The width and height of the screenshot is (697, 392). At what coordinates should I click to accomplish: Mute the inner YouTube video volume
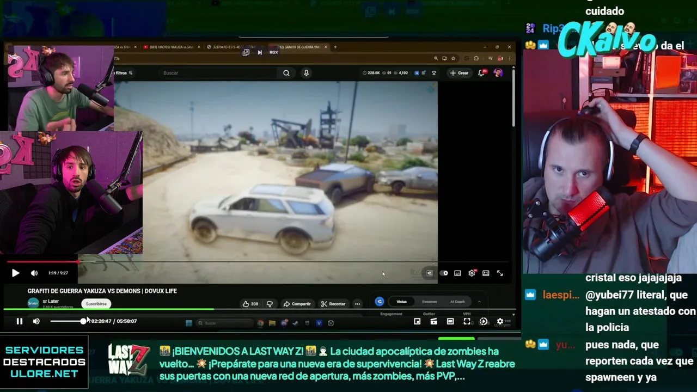pos(34,273)
